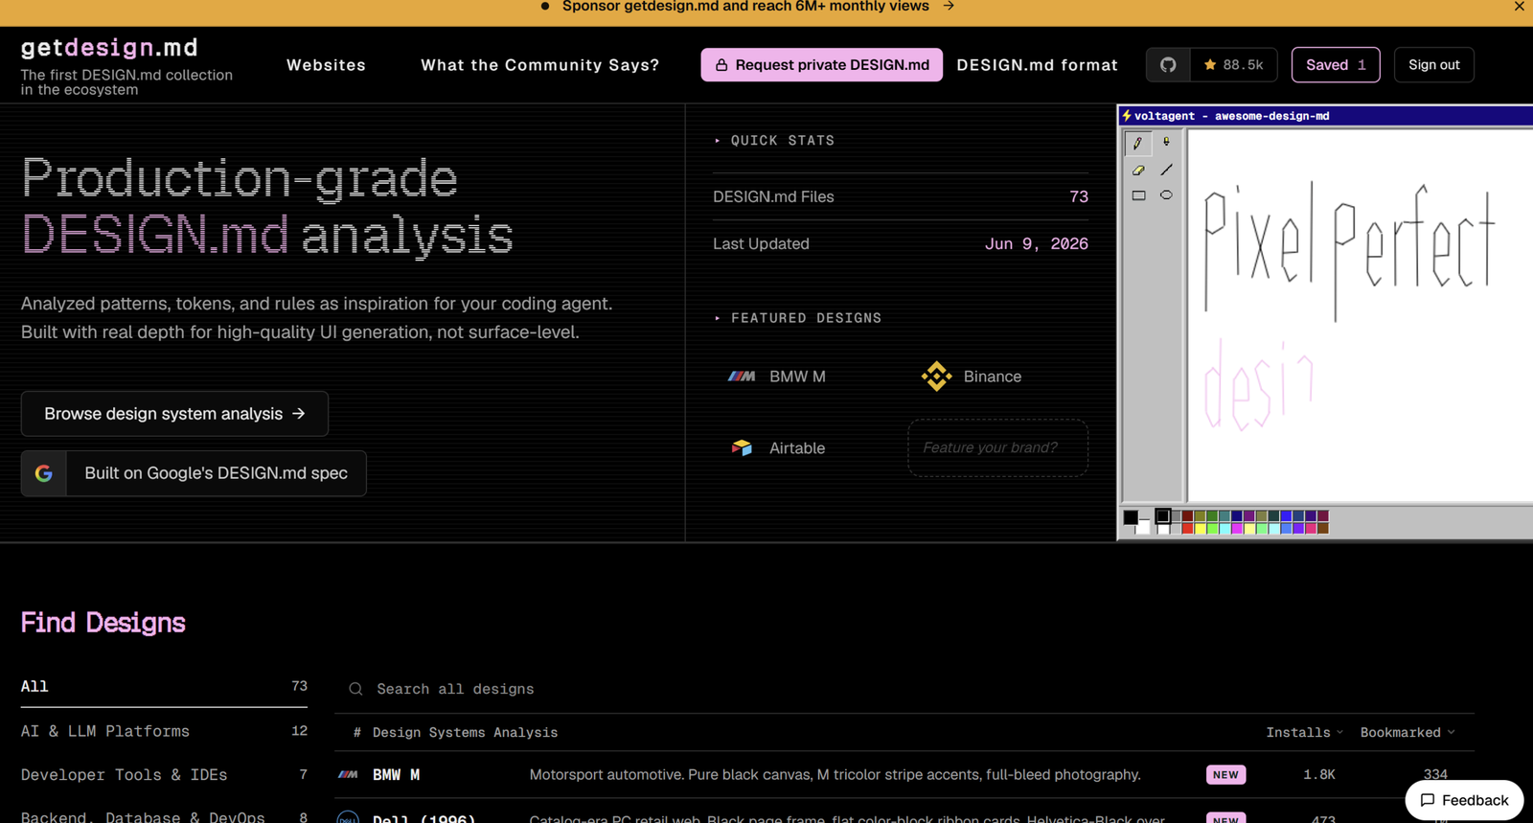This screenshot has width=1533, height=823.
Task: Click the Google logo icon
Action: coord(44,473)
